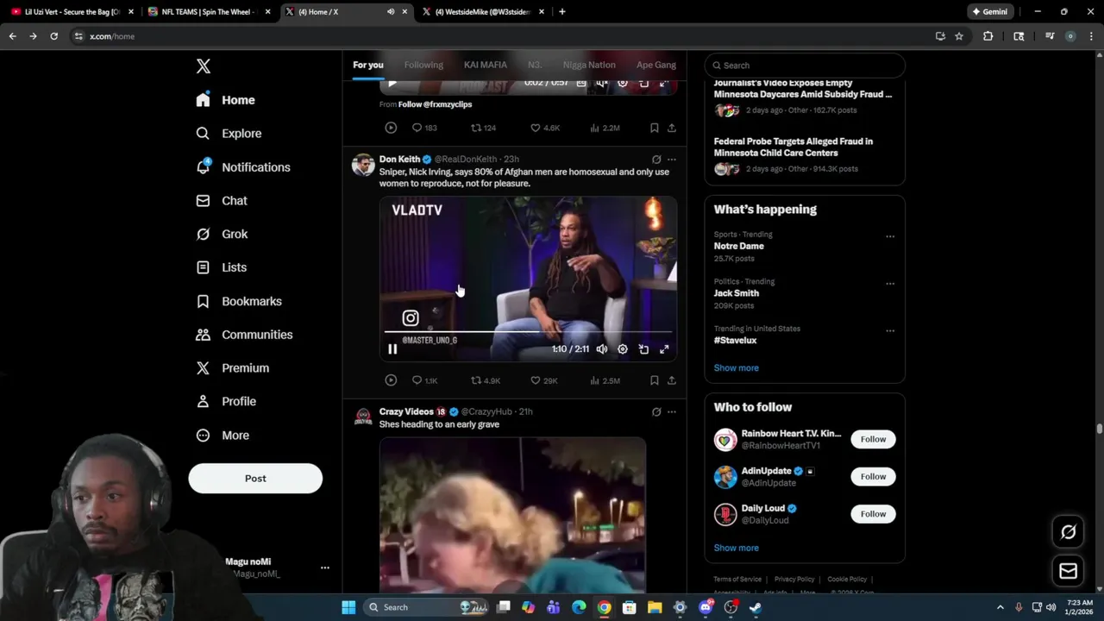Switch to the KAI MAFIA tab
Screen dimensions: 1104x621
486,65
